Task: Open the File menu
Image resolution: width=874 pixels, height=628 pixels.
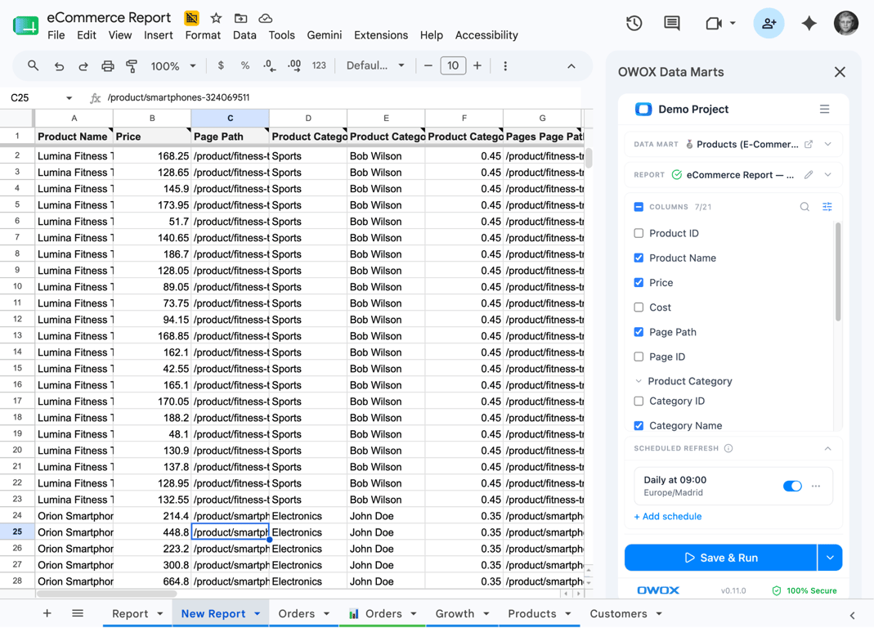Action: tap(56, 35)
